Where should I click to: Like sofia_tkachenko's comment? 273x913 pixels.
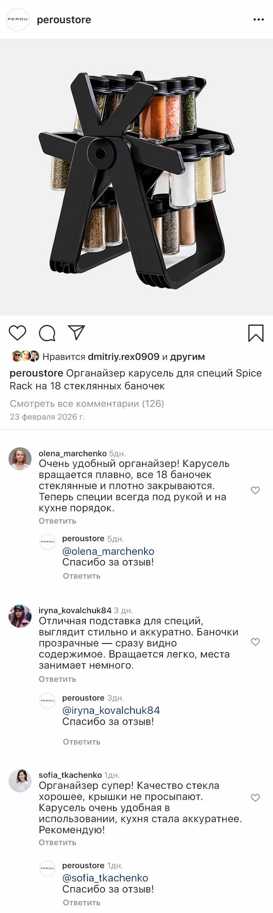coord(255,797)
